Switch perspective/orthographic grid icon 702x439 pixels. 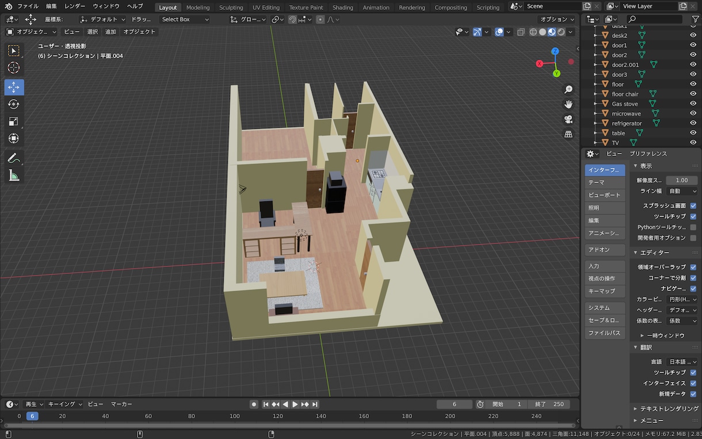[569, 134]
